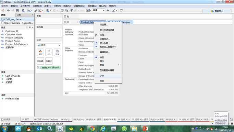The height and width of the screenshot is (132, 234).
Task: Click the back/undo arrow in toolbar
Action: [8, 10]
